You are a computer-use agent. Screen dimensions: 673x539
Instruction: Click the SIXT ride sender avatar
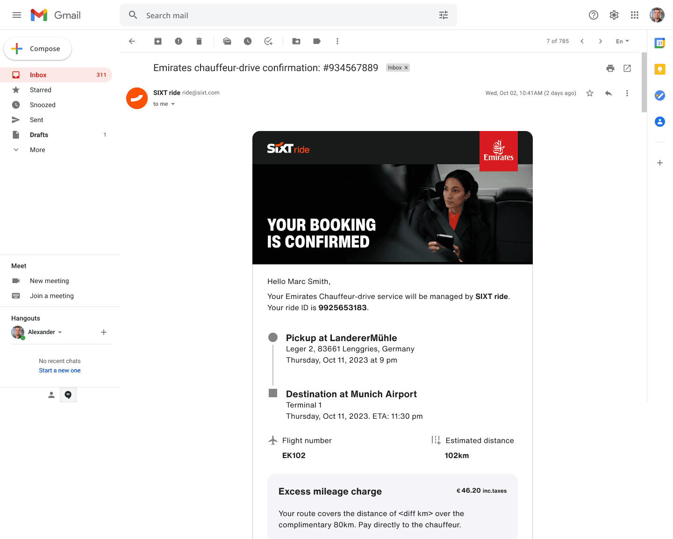pyautogui.click(x=137, y=98)
